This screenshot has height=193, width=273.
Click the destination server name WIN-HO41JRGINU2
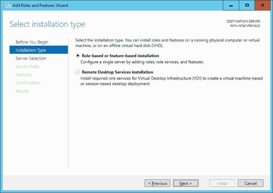(245, 26)
